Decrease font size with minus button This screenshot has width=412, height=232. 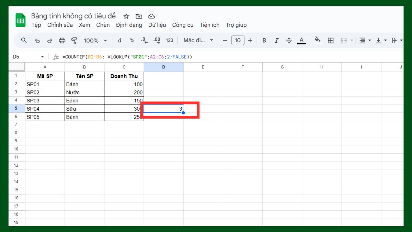point(225,41)
